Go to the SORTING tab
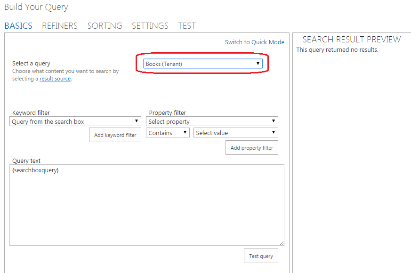The height and width of the screenshot is (273, 411). pos(105,26)
